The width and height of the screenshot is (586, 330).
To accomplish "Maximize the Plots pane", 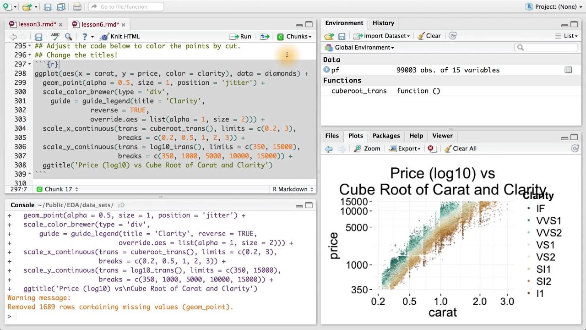I will point(575,137).
